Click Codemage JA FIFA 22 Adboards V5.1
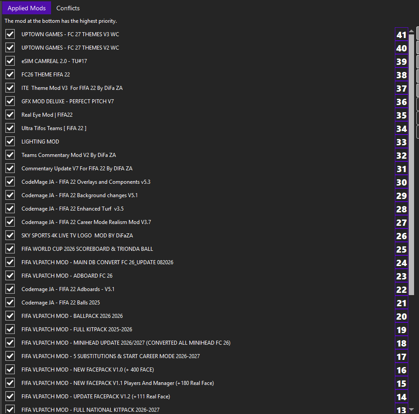This screenshot has width=419, height=414. [x=68, y=289]
